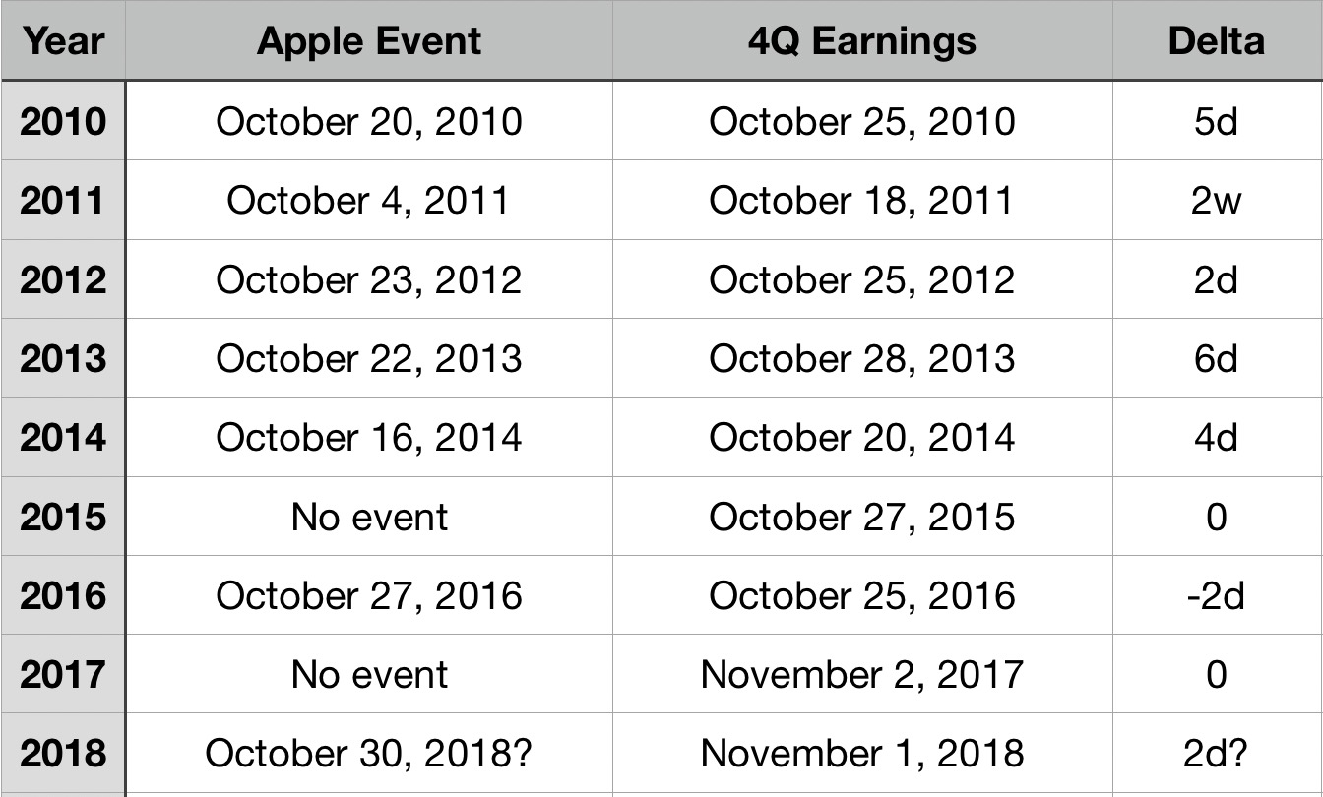The image size is (1323, 797).
Task: Select the 2015 row header
Action: tap(63, 517)
